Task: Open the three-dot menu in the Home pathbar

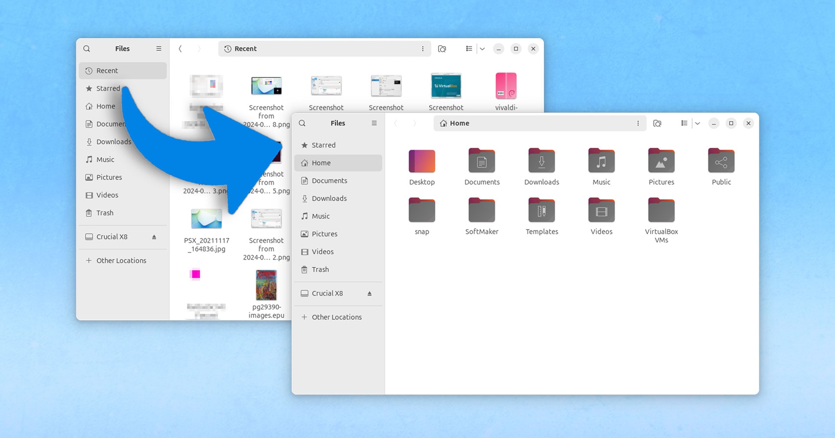Action: 638,123
